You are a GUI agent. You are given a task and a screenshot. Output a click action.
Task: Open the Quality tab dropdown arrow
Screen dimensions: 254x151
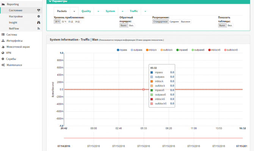(x=98, y=11)
